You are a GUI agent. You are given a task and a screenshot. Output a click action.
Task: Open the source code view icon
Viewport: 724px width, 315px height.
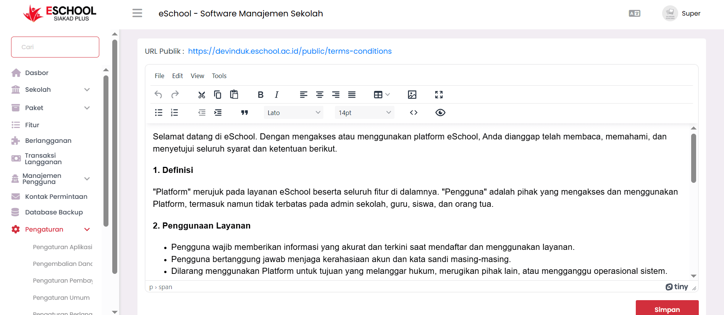tap(414, 112)
